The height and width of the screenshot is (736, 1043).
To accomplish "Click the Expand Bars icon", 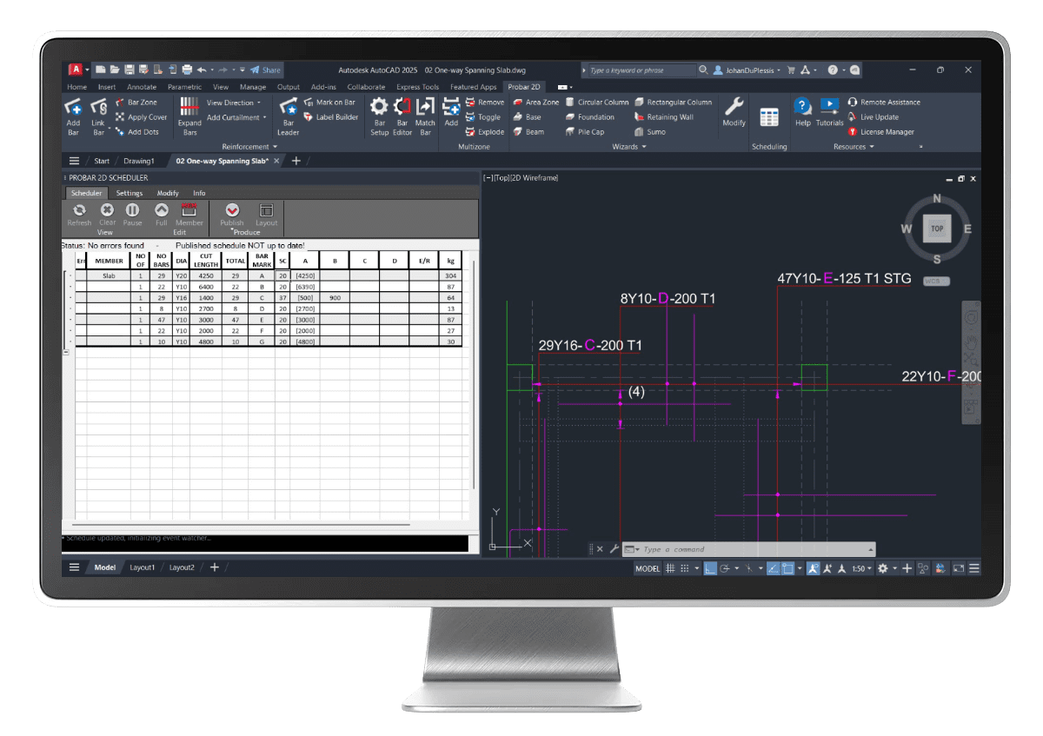I will point(189,108).
